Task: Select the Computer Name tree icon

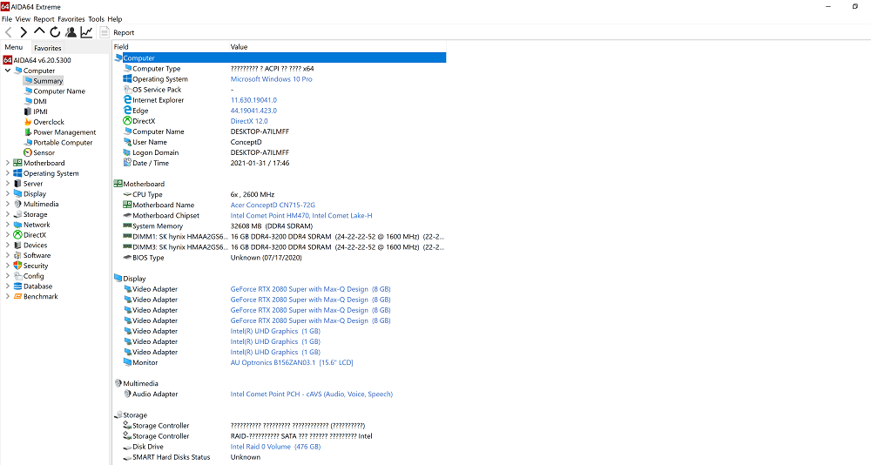Action: coord(28,91)
